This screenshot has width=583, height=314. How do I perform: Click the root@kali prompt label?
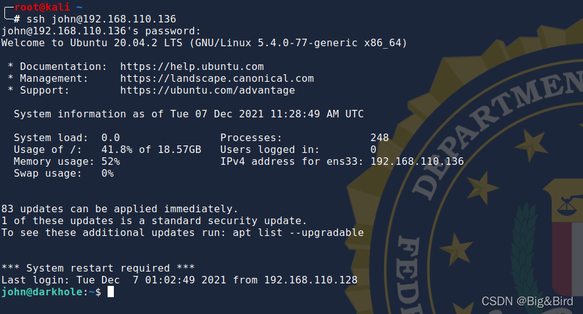pyautogui.click(x=42, y=7)
